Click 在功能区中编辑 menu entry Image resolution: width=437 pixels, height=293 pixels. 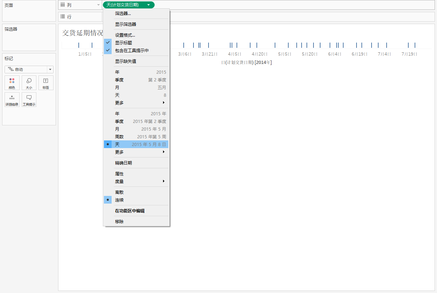136,211
